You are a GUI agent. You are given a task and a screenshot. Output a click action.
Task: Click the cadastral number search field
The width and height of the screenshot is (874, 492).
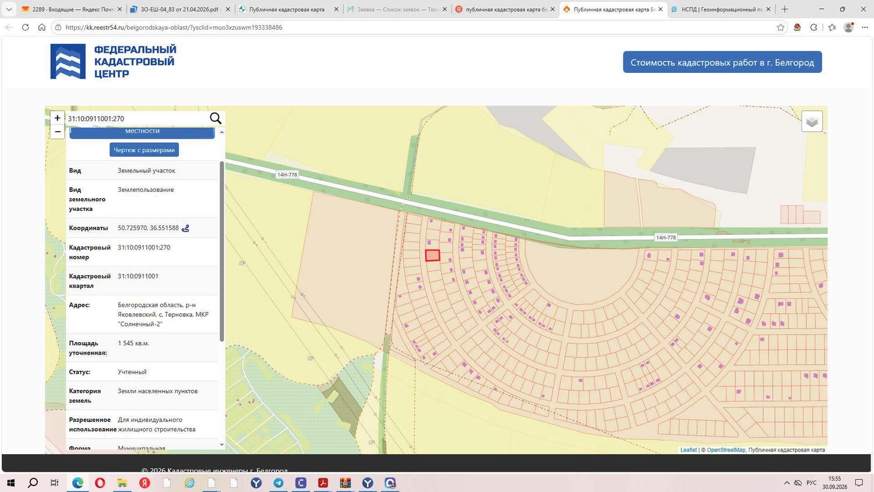click(x=137, y=118)
